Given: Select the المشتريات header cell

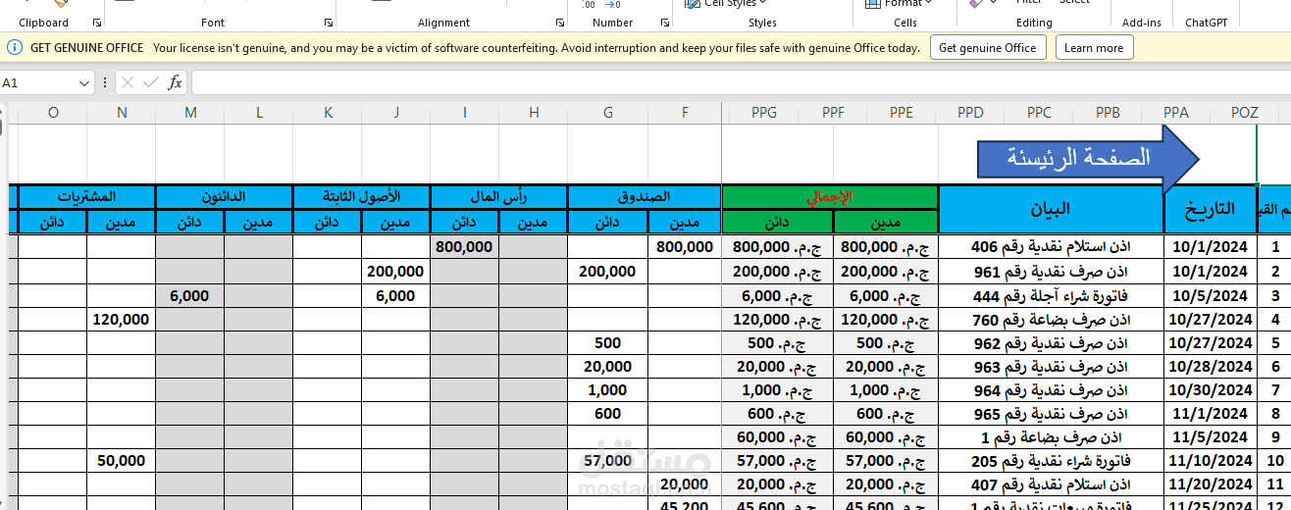Looking at the screenshot, I should [87, 196].
